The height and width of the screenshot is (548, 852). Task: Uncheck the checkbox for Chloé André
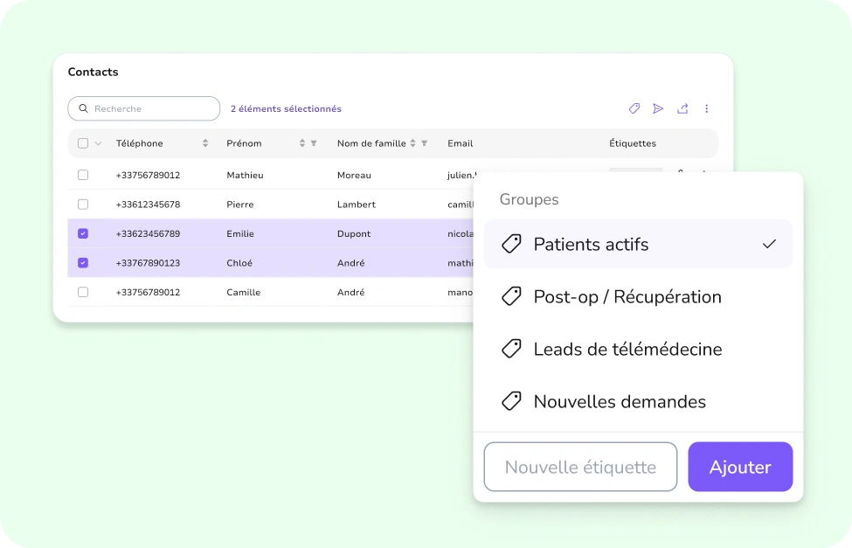coord(83,263)
